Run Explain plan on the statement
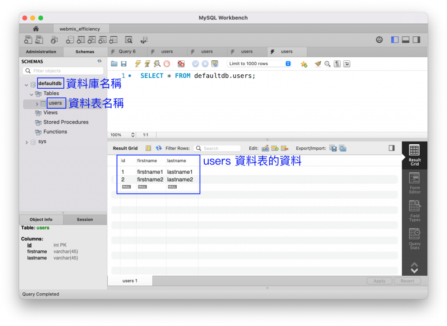447x326 pixels. click(x=157, y=64)
